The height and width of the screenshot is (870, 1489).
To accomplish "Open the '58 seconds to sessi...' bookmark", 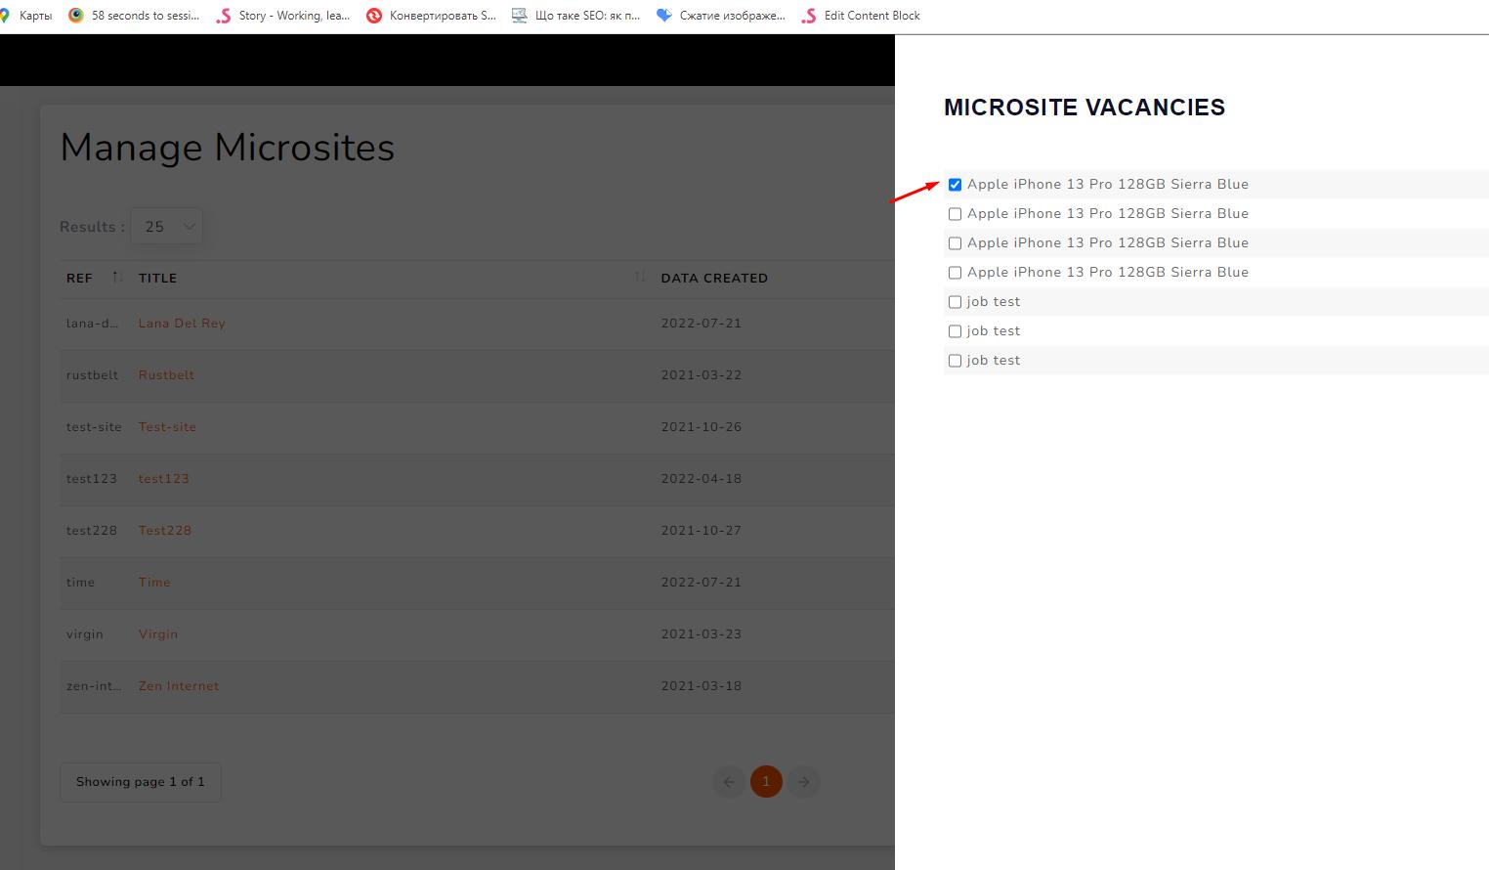I will tap(134, 16).
